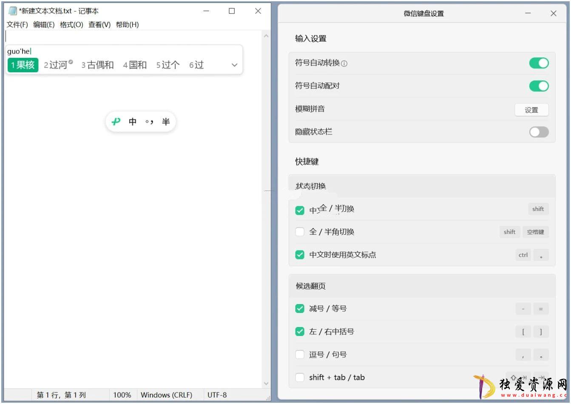The height and width of the screenshot is (404, 571).
Task: Select first candidate 果核
Action: [x=23, y=65]
